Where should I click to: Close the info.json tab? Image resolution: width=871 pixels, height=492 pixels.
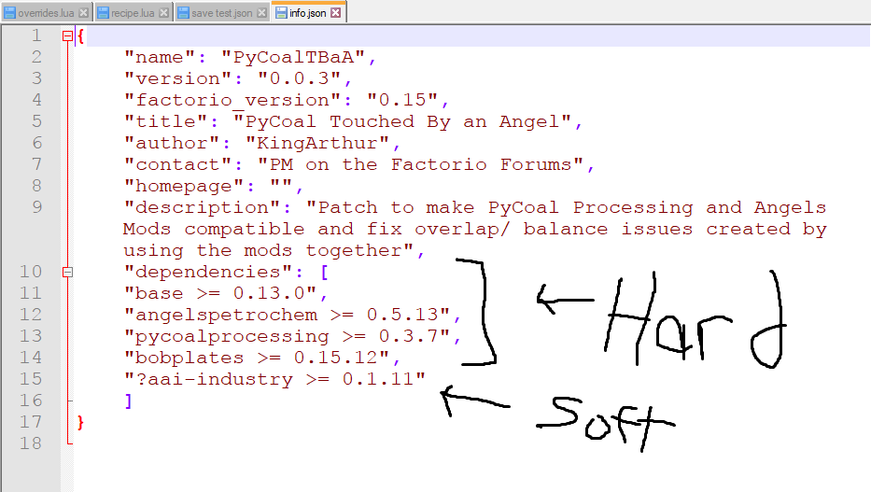click(336, 12)
